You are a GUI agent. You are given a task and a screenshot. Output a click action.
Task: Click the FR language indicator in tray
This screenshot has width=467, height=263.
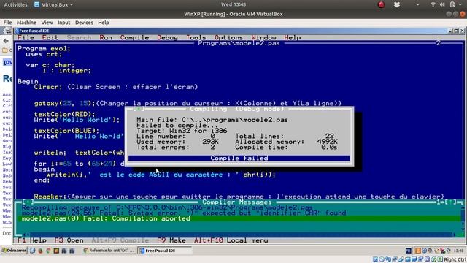(409, 251)
